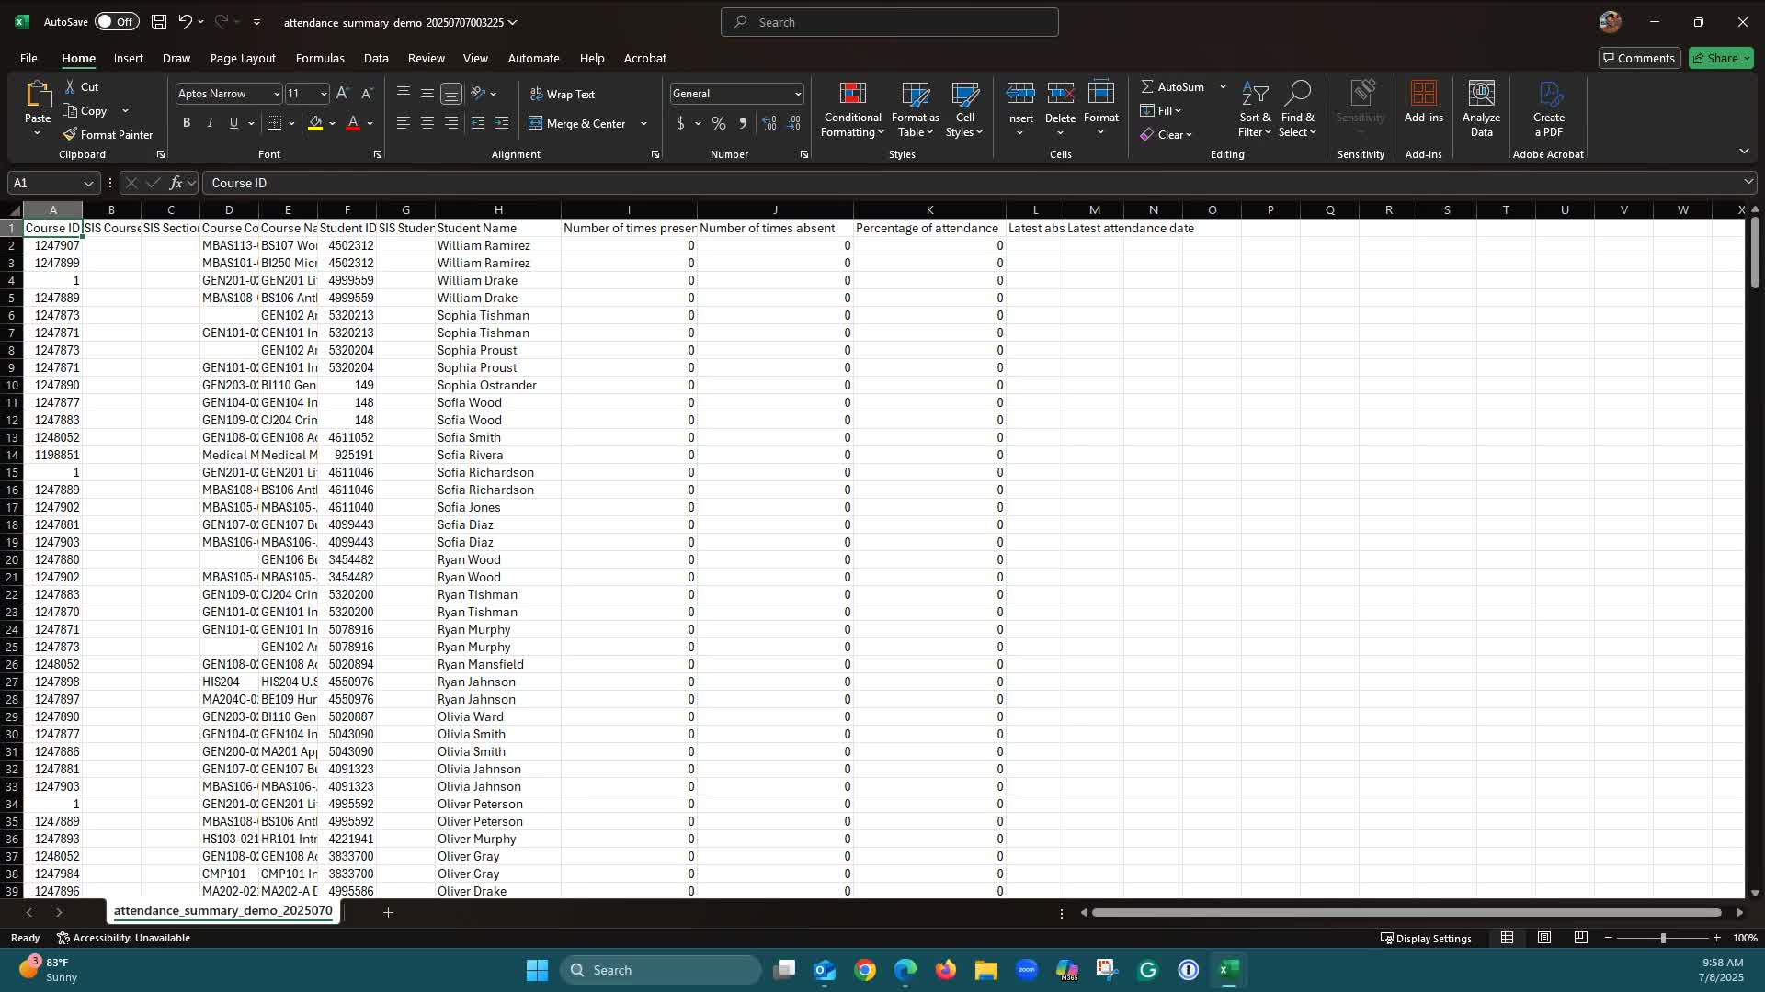Image resolution: width=1765 pixels, height=992 pixels.
Task: Open the File menu
Action: point(28,58)
